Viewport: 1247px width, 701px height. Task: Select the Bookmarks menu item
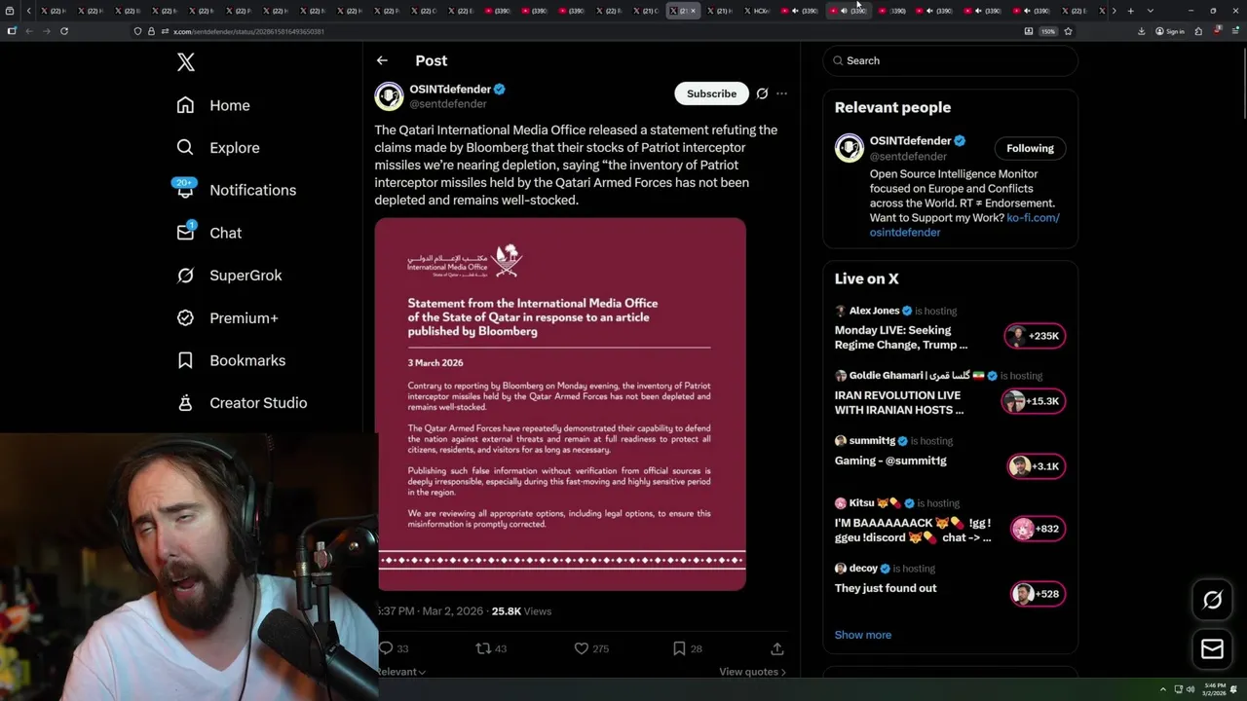(x=247, y=360)
